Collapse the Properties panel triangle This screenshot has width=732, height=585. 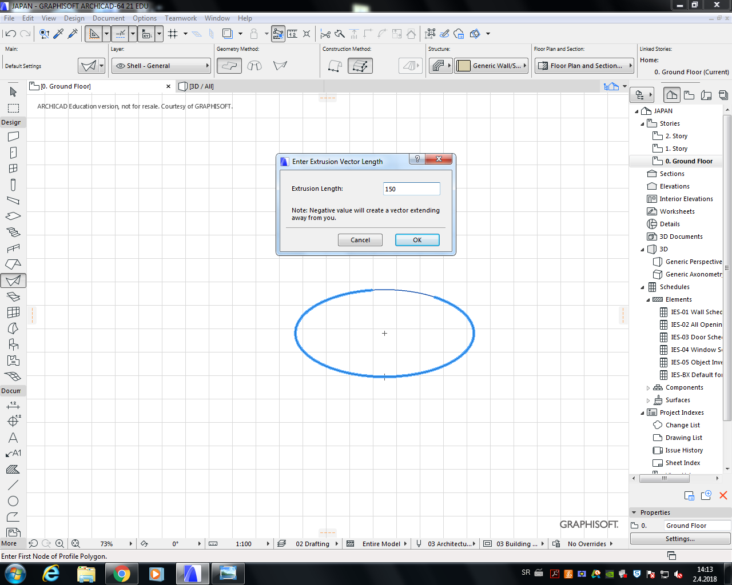click(634, 512)
